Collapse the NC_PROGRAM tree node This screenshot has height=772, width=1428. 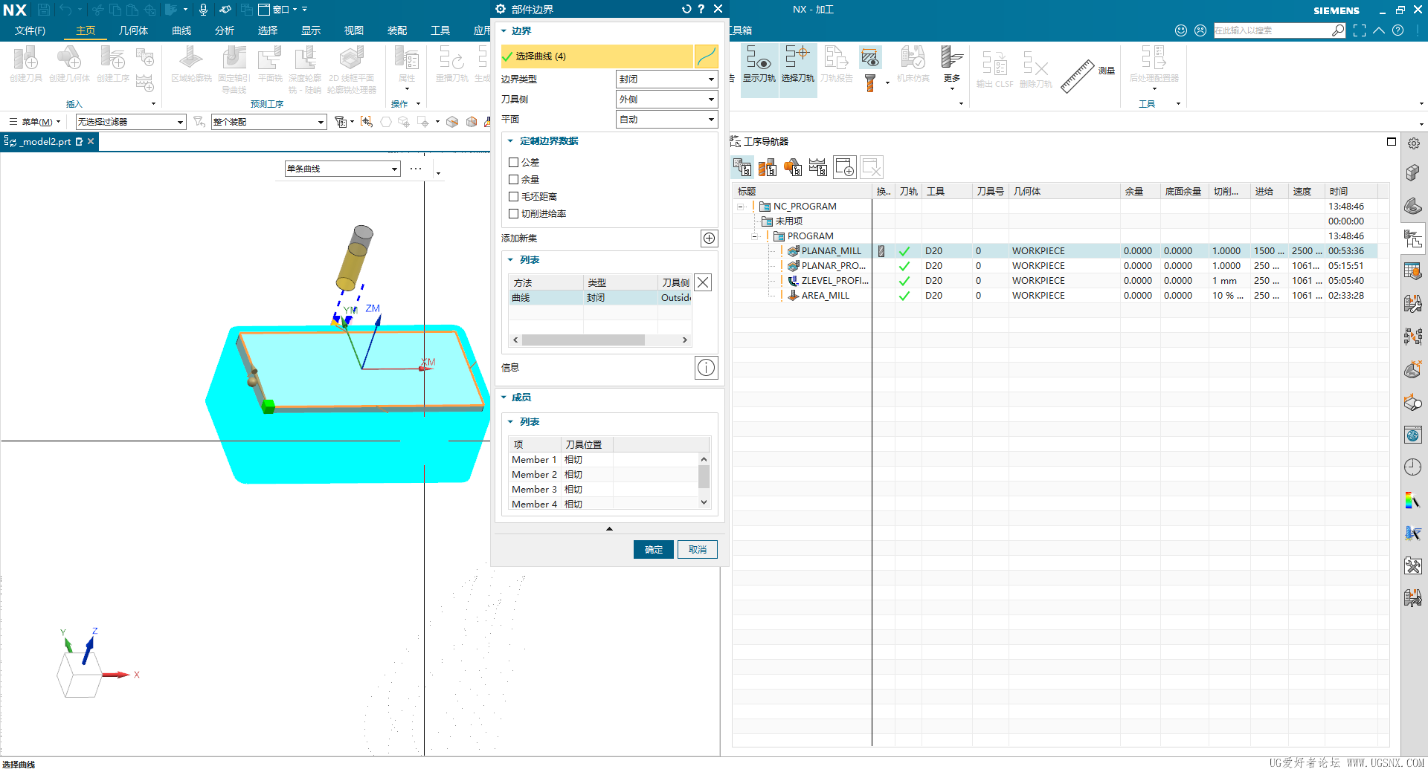click(741, 207)
